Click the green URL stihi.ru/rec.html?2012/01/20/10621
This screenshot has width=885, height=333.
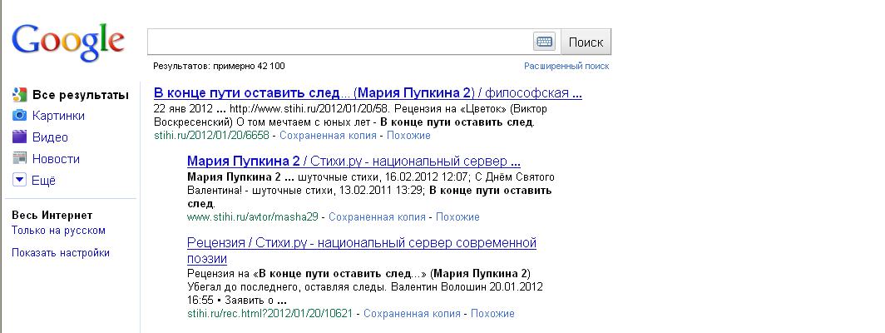pos(269,313)
